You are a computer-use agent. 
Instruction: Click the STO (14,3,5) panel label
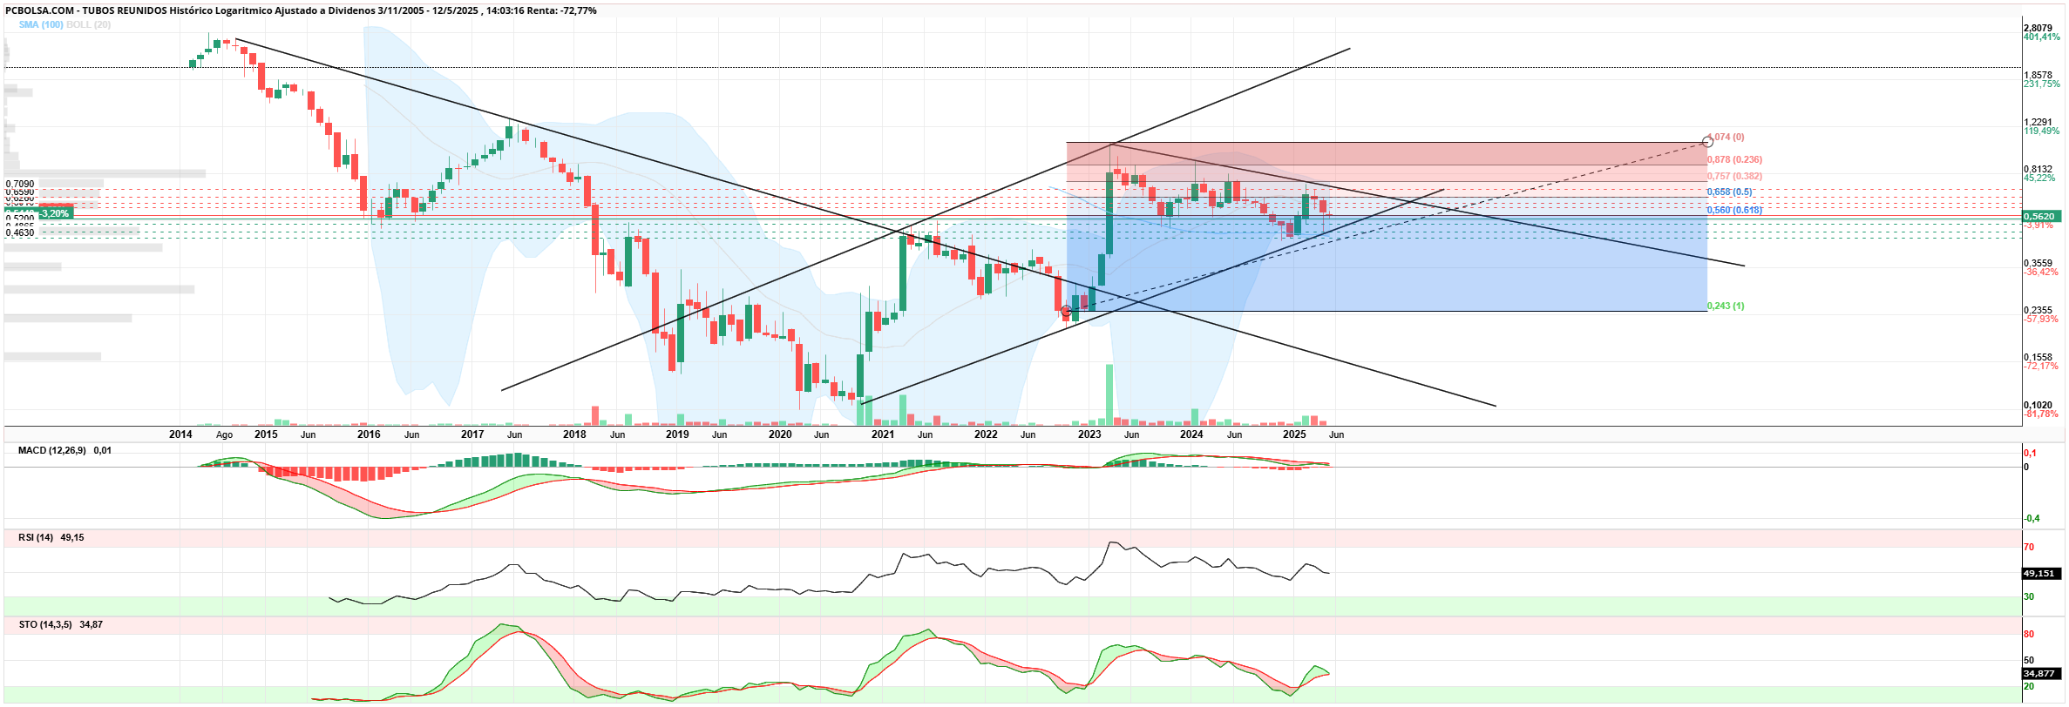click(x=45, y=625)
